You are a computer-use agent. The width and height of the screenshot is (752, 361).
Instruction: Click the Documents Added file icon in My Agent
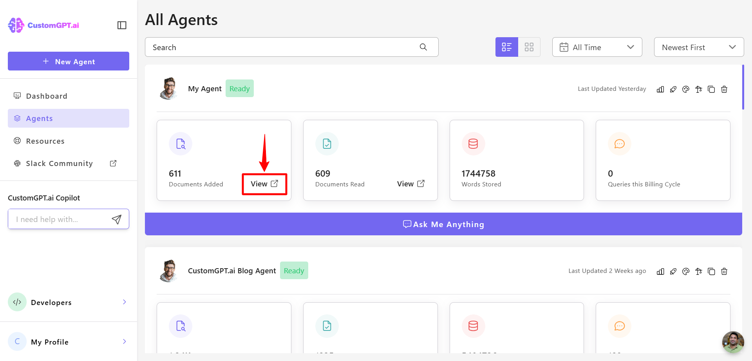(181, 144)
